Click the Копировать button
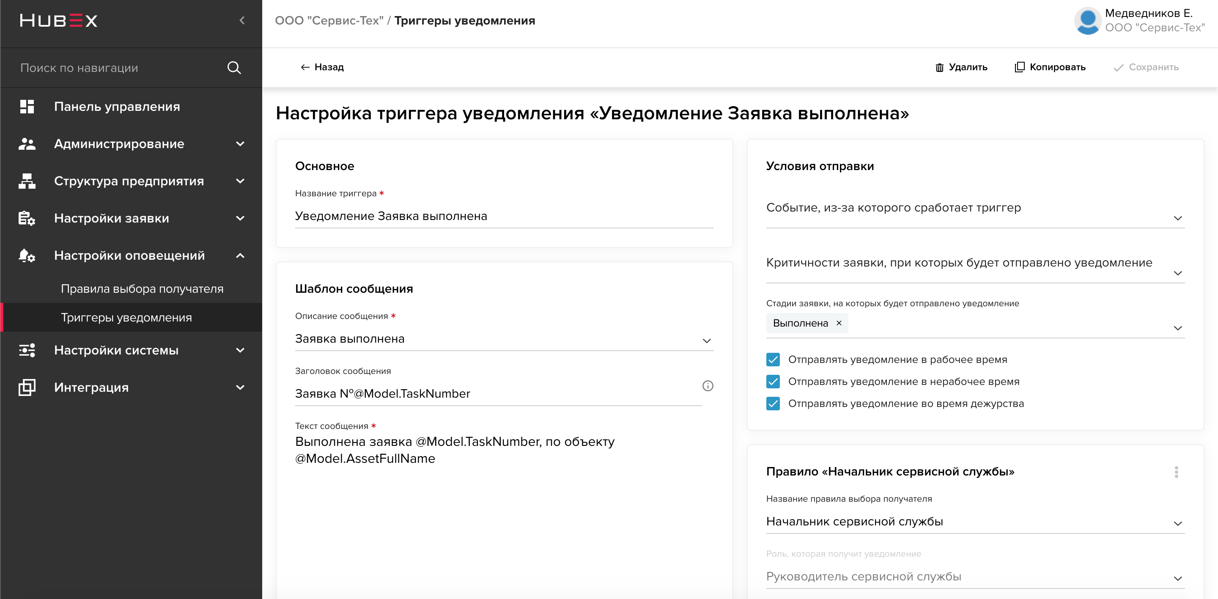1218x599 pixels. (x=1050, y=67)
